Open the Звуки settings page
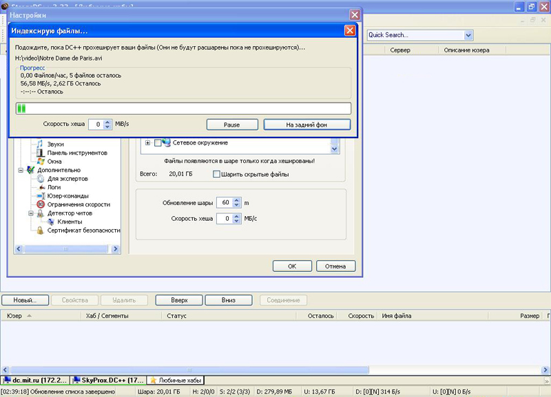The image size is (551, 397). 56,144
